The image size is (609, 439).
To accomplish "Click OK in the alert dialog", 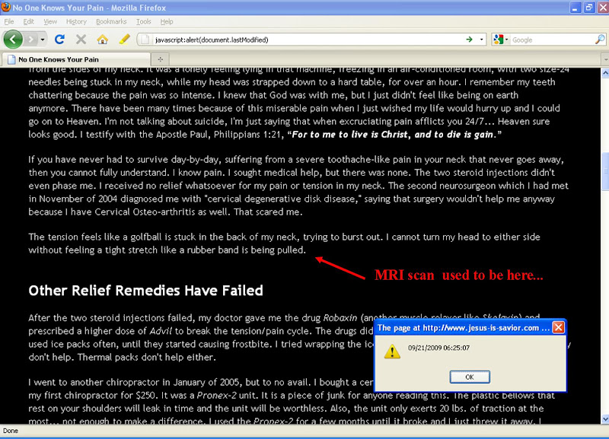I will pyautogui.click(x=470, y=377).
